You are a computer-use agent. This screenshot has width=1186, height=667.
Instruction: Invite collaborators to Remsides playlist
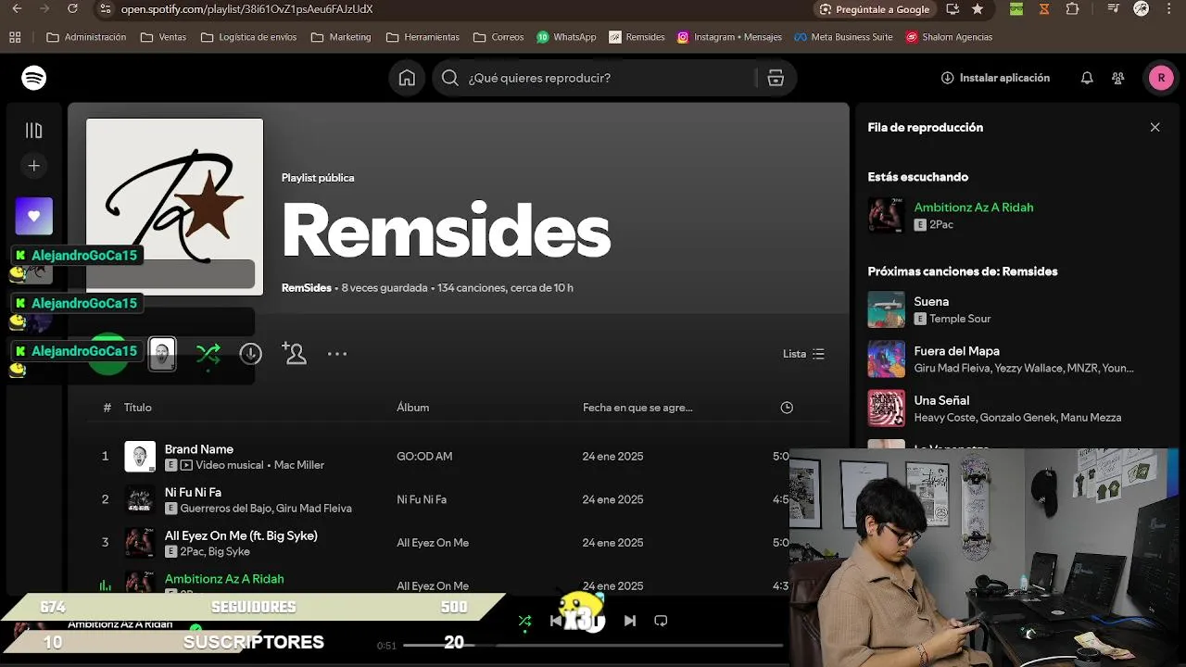[294, 354]
